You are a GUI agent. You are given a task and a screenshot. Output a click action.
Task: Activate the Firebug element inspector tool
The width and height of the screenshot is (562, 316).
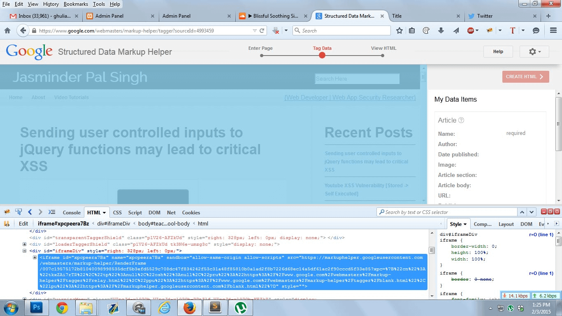19,212
